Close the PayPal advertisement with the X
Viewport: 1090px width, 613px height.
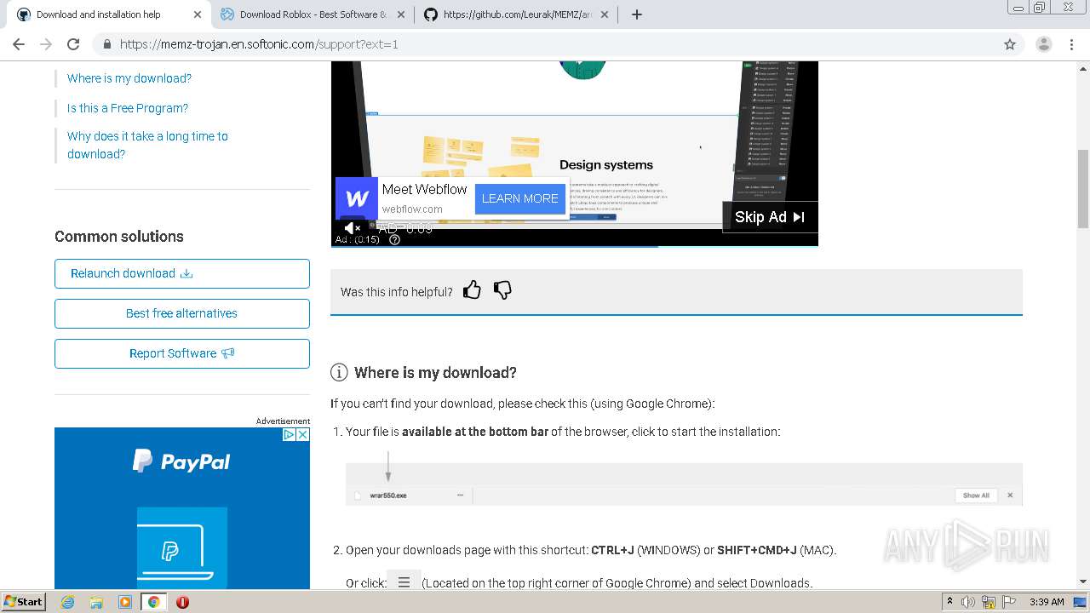(x=302, y=434)
